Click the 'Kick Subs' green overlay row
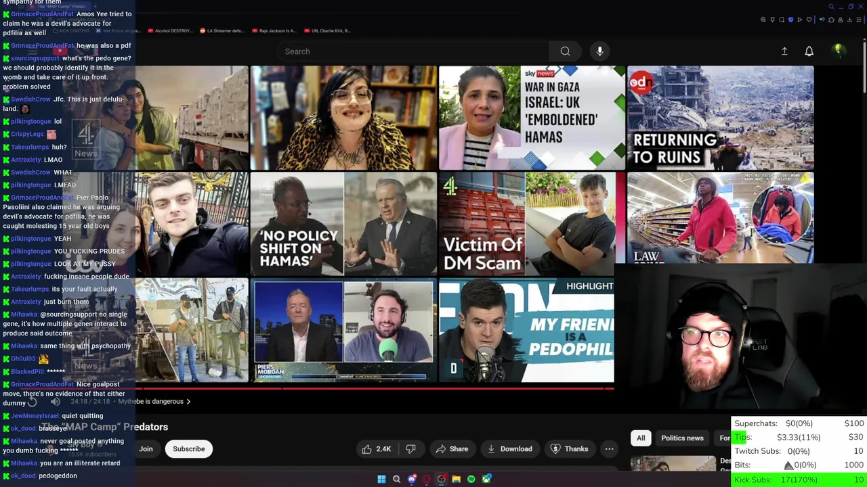Viewport: 867px width, 487px height. 799,480
